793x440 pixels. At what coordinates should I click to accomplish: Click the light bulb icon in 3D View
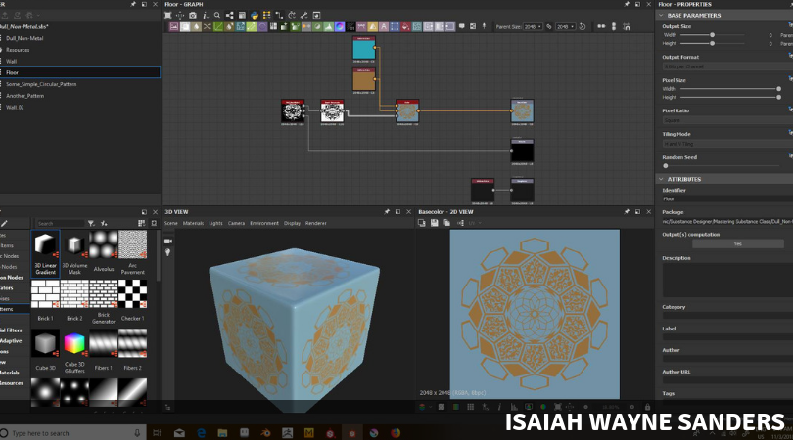pos(167,252)
